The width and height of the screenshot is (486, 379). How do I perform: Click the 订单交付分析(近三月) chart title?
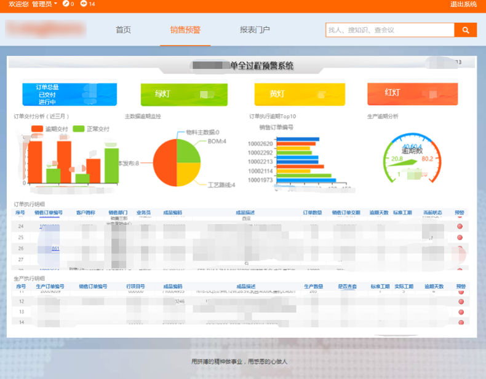coord(41,116)
